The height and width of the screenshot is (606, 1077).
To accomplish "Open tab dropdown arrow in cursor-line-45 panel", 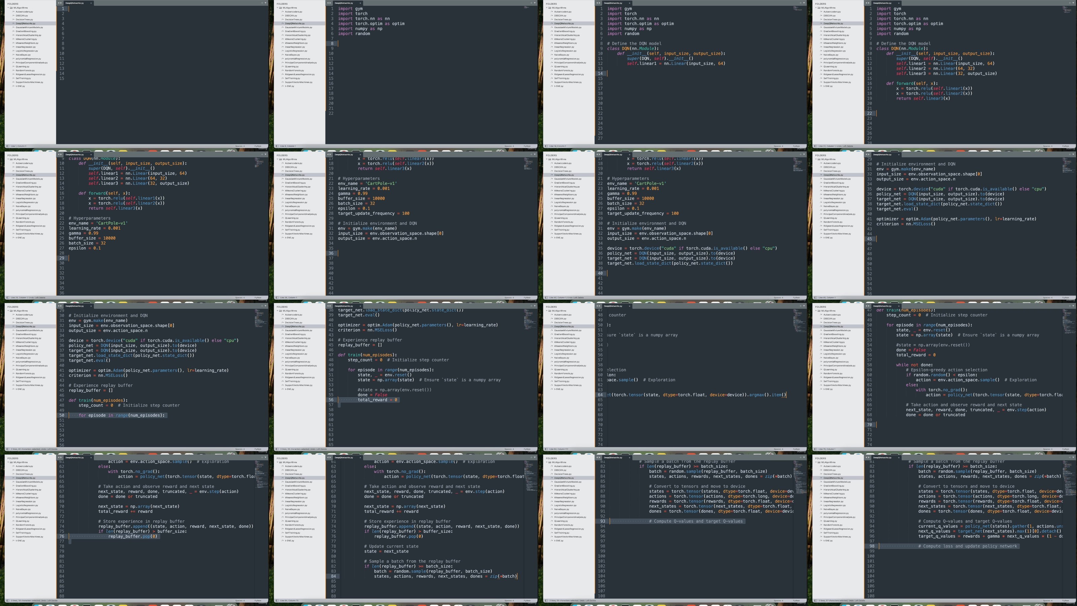I will [1073, 154].
